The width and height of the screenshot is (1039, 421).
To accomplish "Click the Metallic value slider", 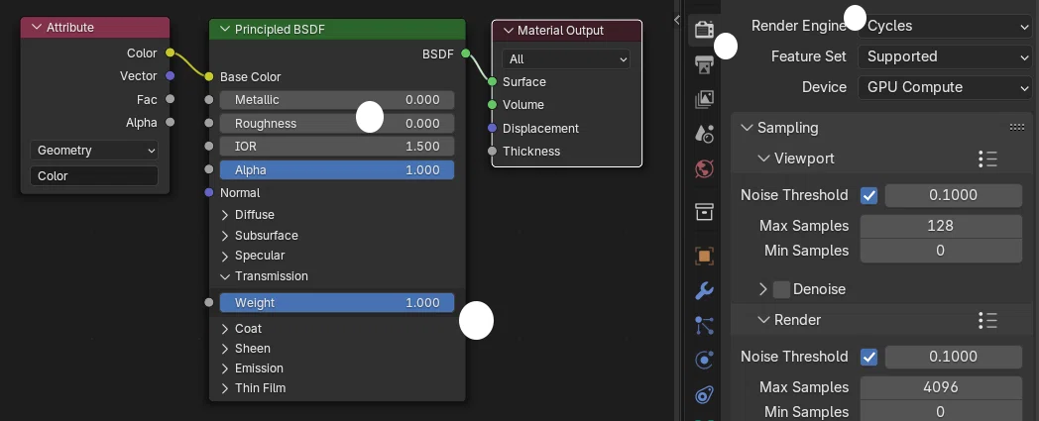I will 337,100.
